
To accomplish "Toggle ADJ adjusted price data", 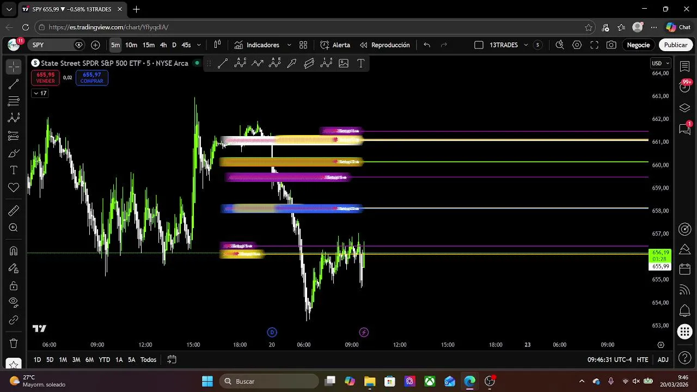I will (663, 360).
